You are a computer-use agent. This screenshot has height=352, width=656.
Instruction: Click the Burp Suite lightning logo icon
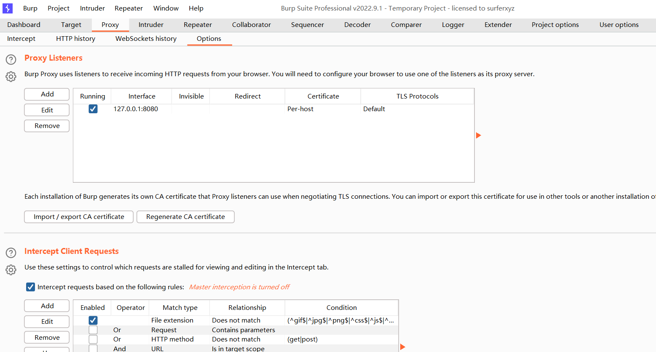coord(8,8)
